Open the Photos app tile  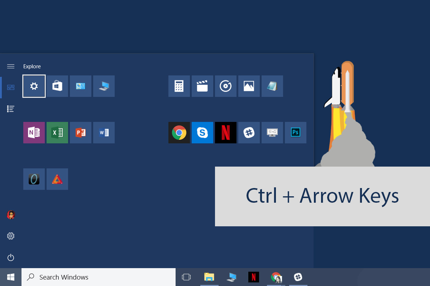click(249, 86)
